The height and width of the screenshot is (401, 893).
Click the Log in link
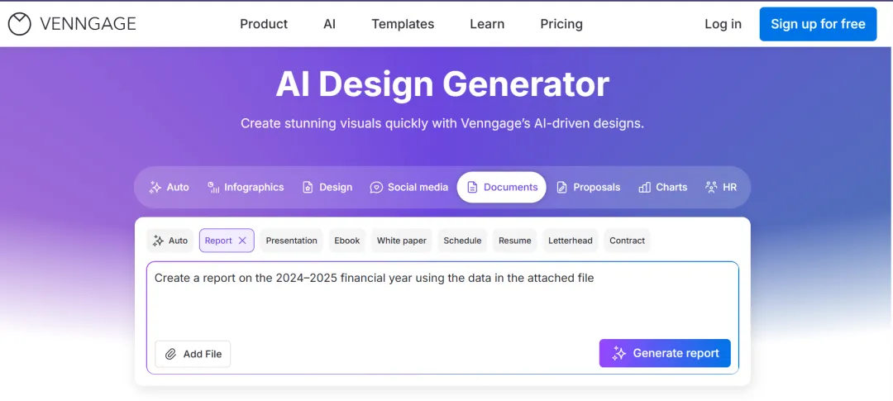point(723,24)
